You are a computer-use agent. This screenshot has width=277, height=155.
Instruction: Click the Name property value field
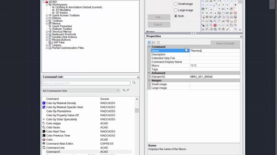[x=215, y=51]
